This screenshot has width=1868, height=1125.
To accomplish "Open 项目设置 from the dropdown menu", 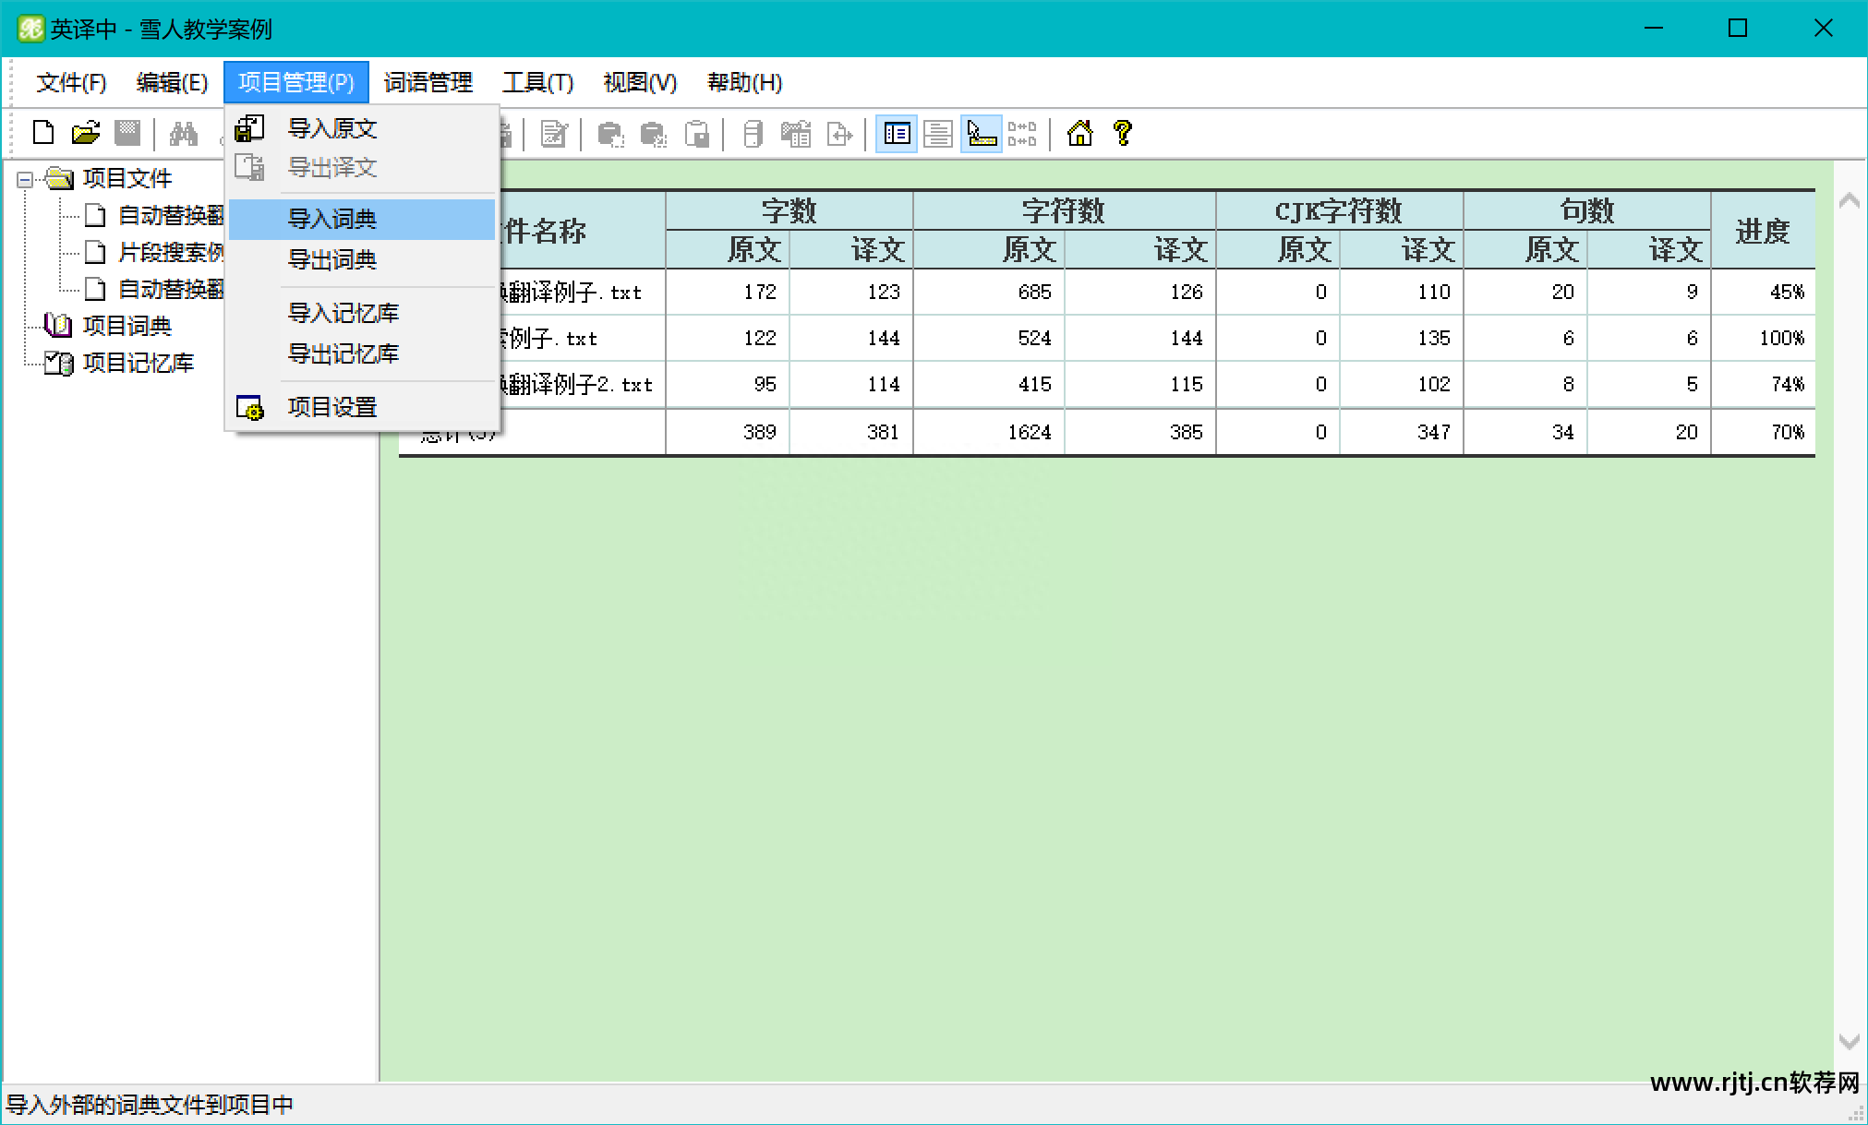I will [331, 407].
